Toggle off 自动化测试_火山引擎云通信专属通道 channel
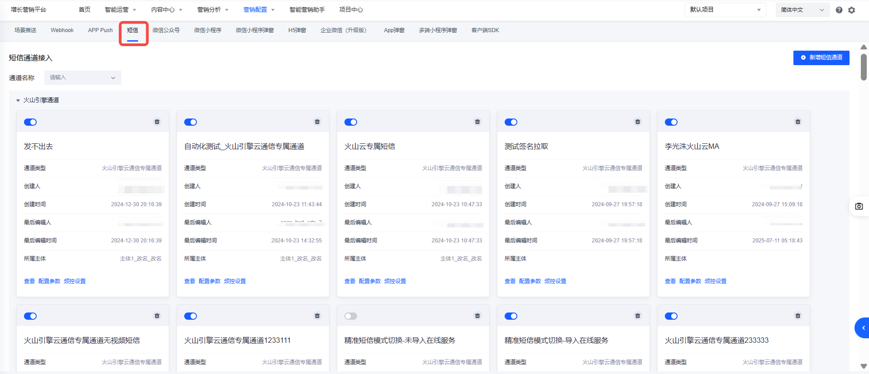The height and width of the screenshot is (374, 869). click(x=191, y=122)
